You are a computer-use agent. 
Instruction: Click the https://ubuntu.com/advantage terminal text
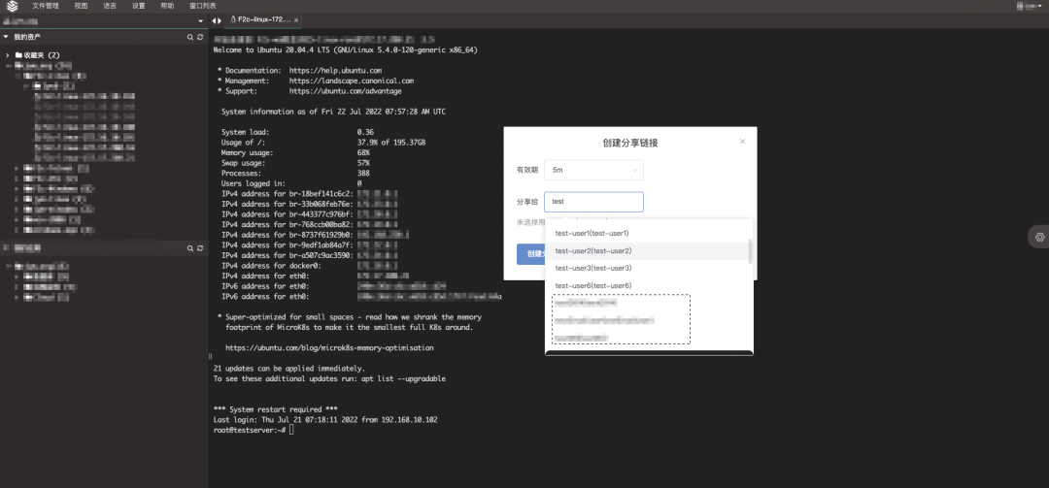pos(345,91)
